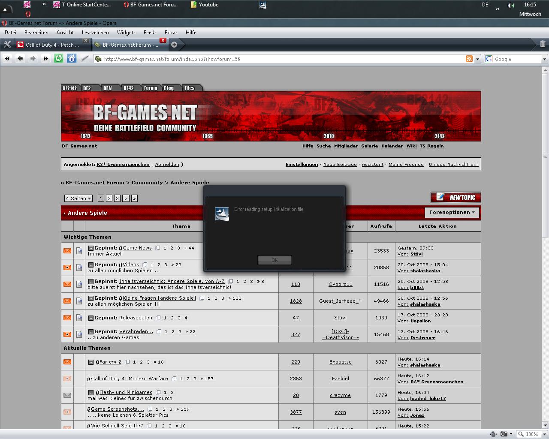Click the NEW TOPIC button

(x=456, y=197)
